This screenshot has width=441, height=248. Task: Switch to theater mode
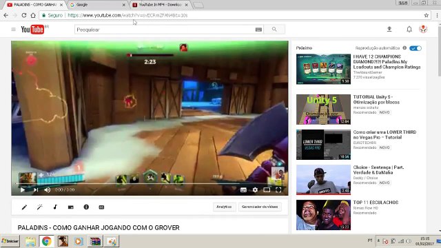tap(267, 190)
